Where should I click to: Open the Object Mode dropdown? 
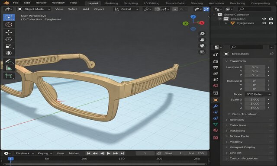pyautogui.click(x=34, y=9)
